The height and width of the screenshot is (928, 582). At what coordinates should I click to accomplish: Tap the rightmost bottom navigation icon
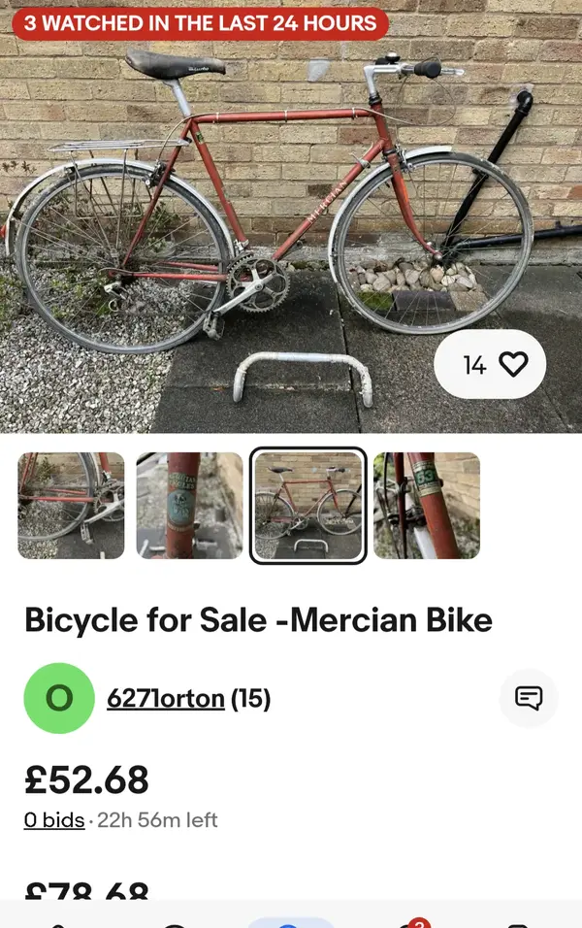519,921
